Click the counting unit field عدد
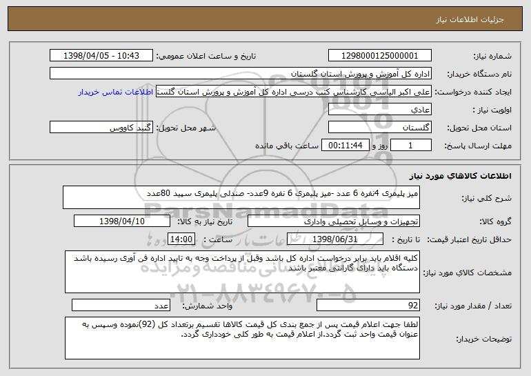Screen dimensions: 531x376 tap(121, 305)
